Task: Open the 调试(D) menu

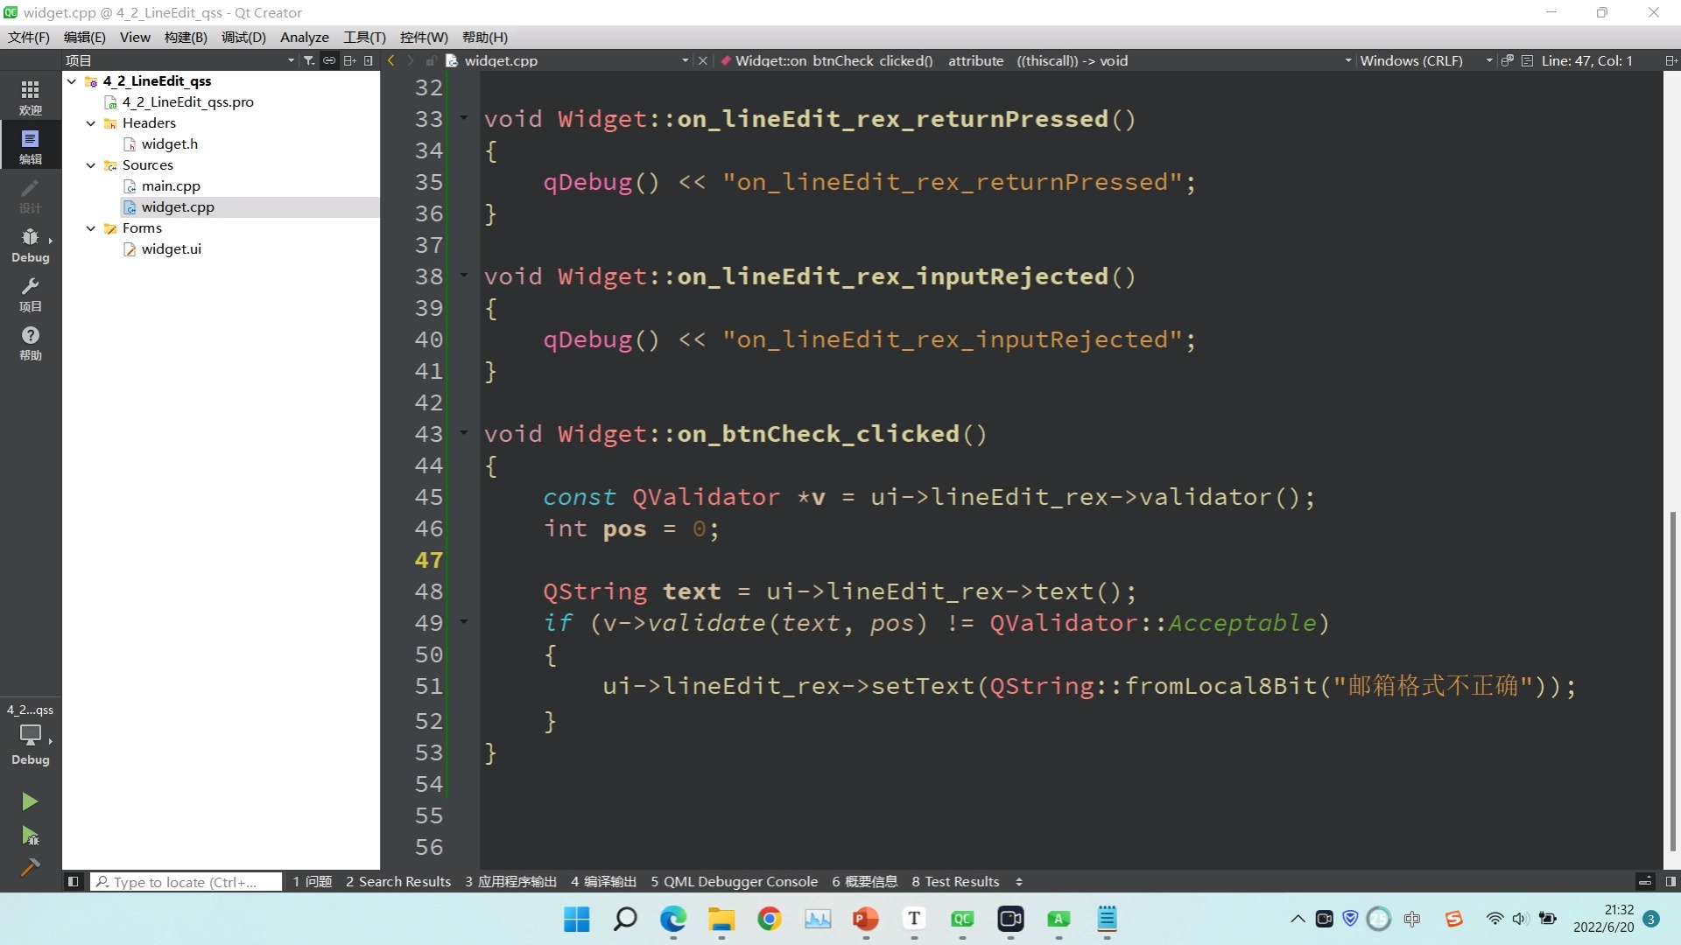Action: (243, 37)
